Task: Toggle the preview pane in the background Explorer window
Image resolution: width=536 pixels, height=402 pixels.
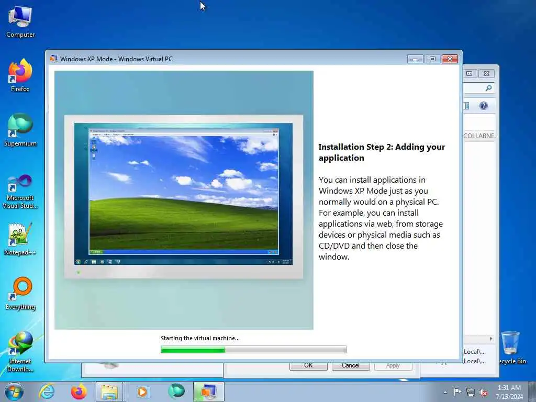Action: coord(466,106)
